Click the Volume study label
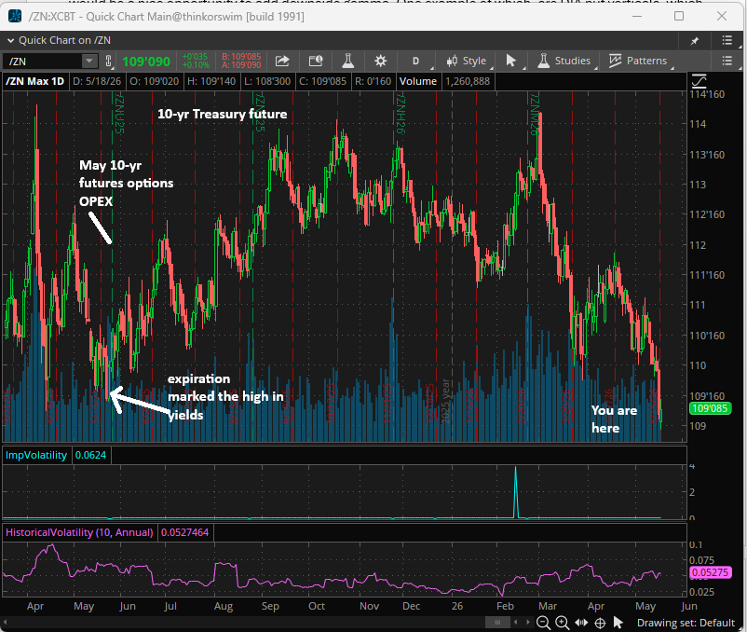Screen dimensions: 747x632 418,81
